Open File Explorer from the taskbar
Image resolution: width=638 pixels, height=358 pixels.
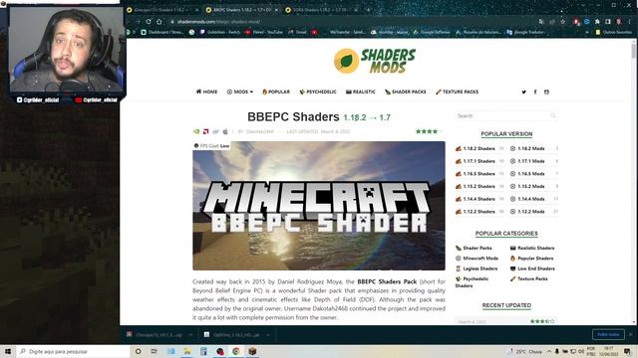point(187,351)
